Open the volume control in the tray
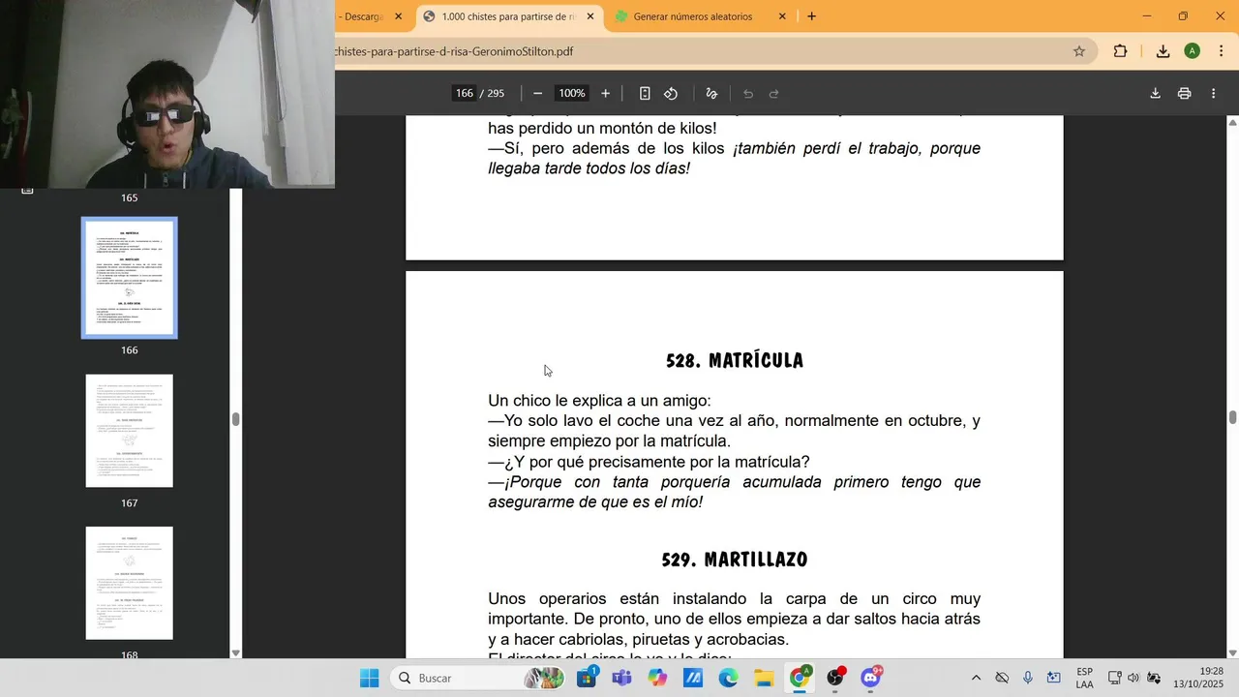Image resolution: width=1239 pixels, height=697 pixels. (1133, 678)
